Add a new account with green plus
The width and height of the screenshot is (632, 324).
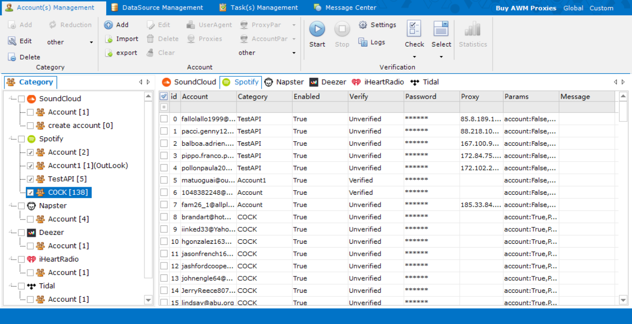(117, 25)
